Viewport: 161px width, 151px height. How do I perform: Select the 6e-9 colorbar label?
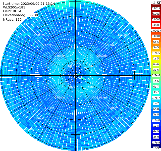156,131
